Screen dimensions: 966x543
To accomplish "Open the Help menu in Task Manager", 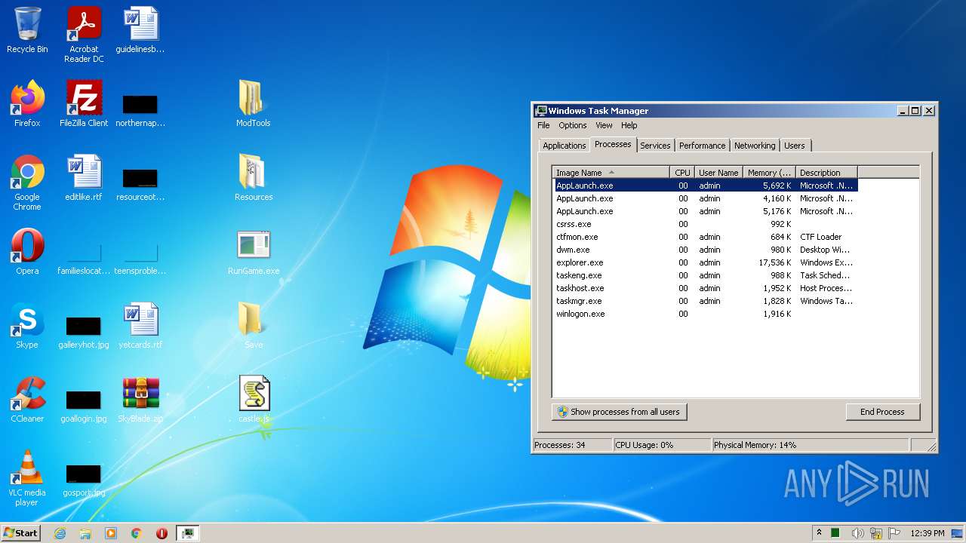I will pyautogui.click(x=629, y=125).
